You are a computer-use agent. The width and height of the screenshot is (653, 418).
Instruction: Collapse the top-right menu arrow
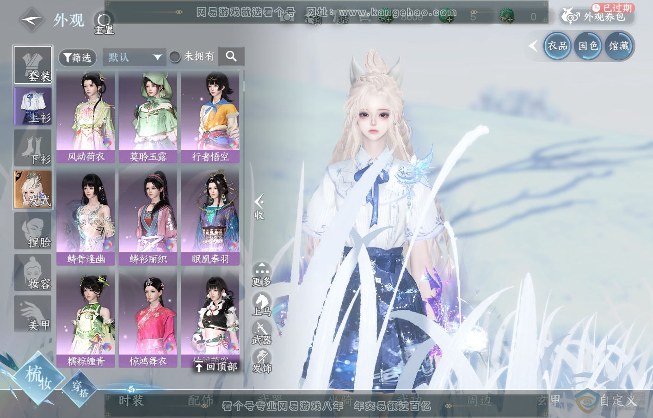point(533,46)
